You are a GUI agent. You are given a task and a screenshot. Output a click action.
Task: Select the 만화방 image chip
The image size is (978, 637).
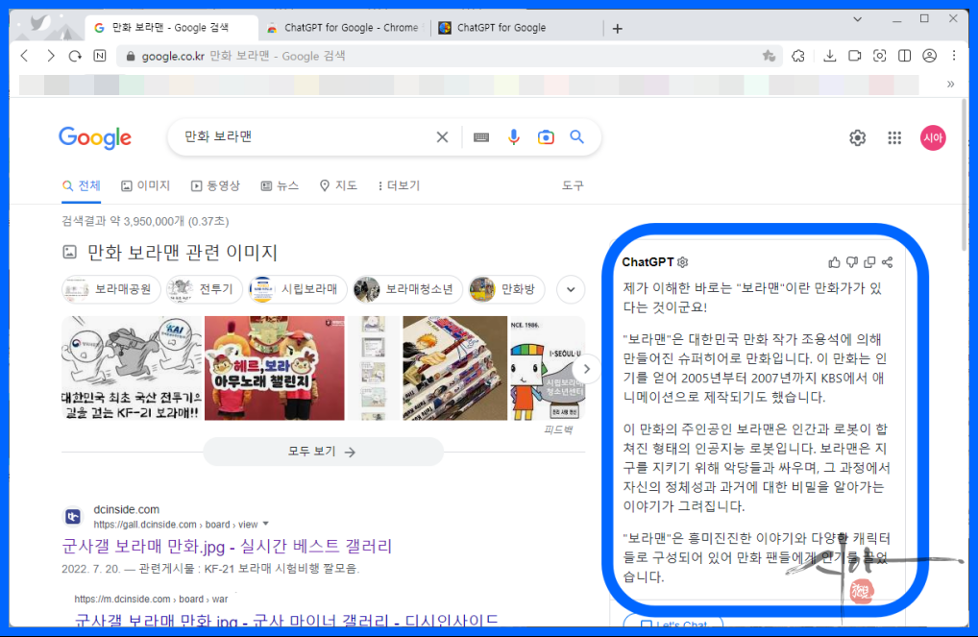click(506, 289)
